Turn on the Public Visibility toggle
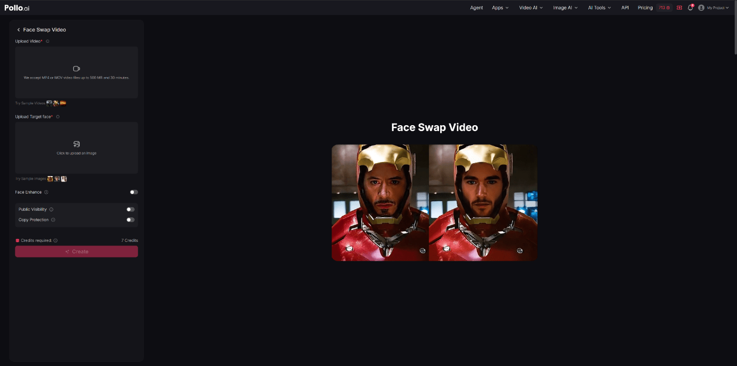This screenshot has height=366, width=737. [x=130, y=209]
